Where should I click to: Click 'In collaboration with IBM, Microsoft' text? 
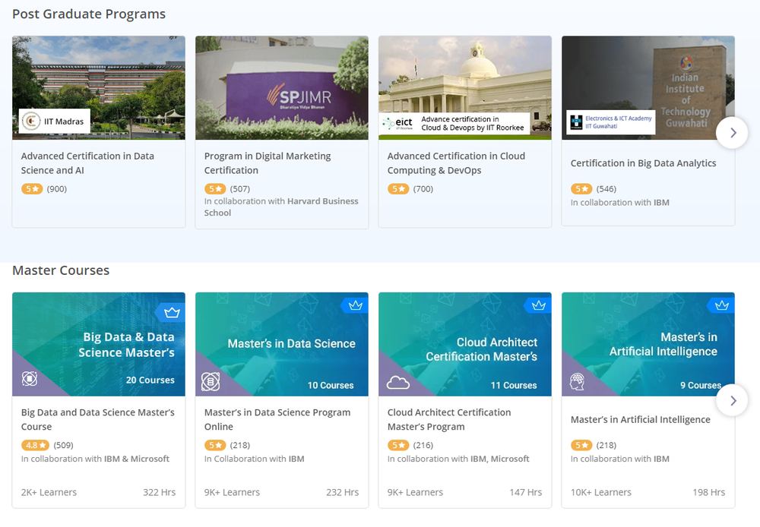[458, 459]
